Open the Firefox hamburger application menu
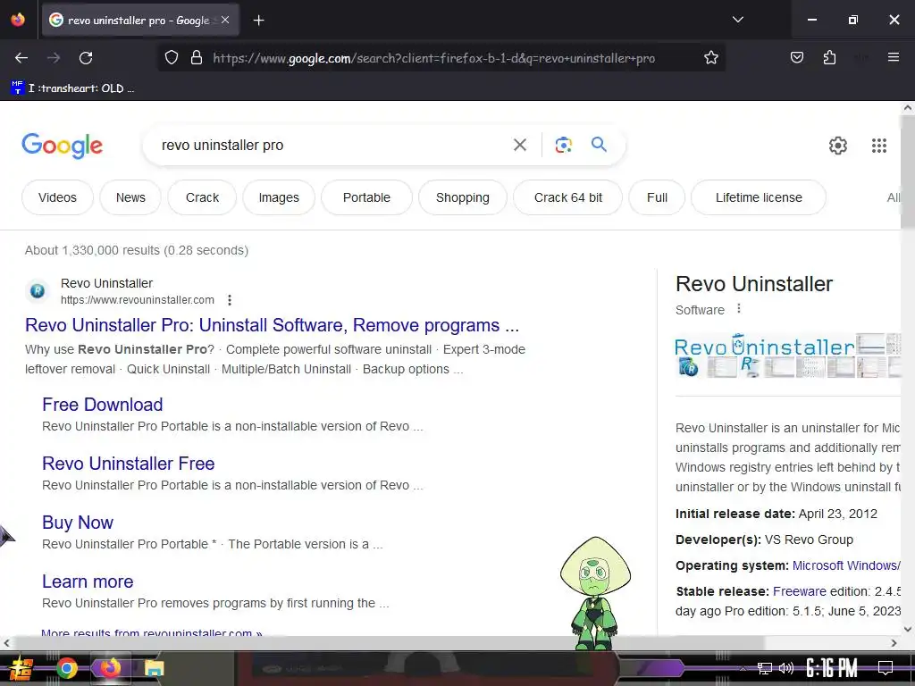Image resolution: width=915 pixels, height=686 pixels. tap(893, 57)
